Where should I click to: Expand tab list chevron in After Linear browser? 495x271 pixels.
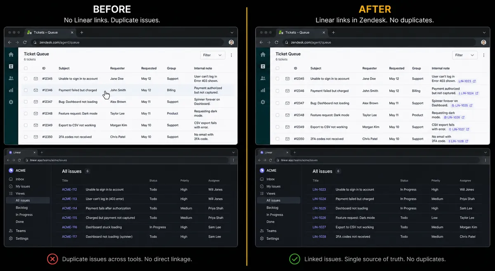coord(486,152)
